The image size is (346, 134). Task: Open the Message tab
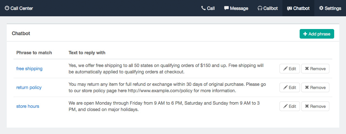[x=236, y=8]
